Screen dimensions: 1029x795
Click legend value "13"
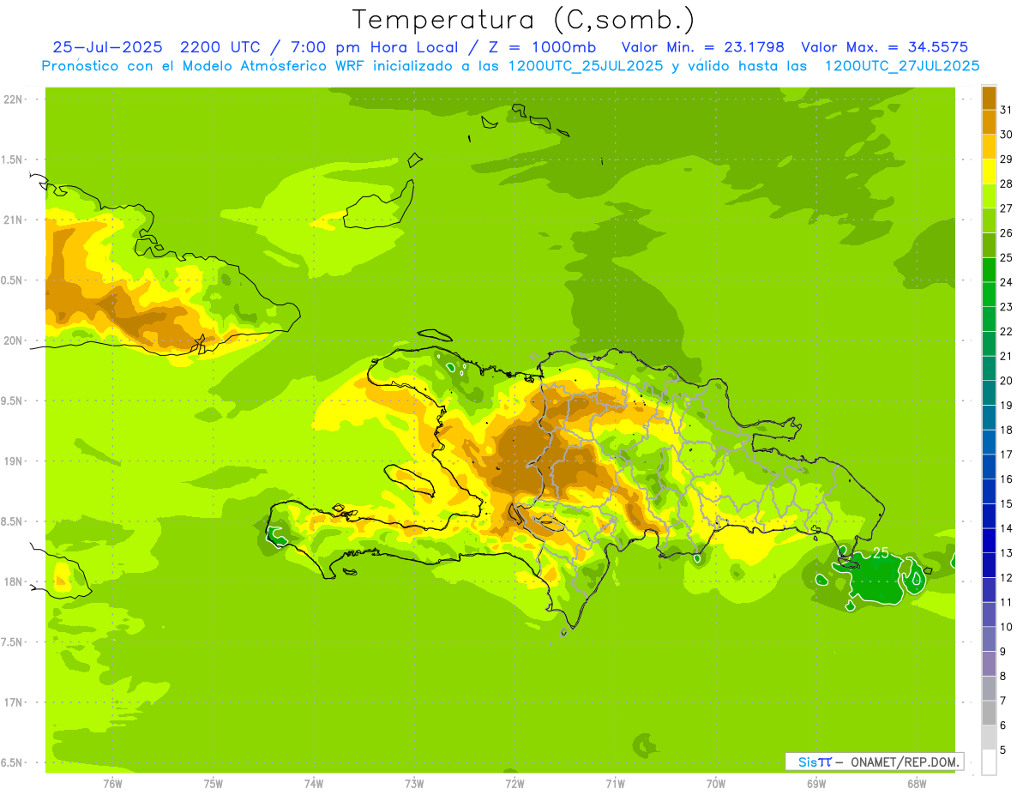point(1007,553)
